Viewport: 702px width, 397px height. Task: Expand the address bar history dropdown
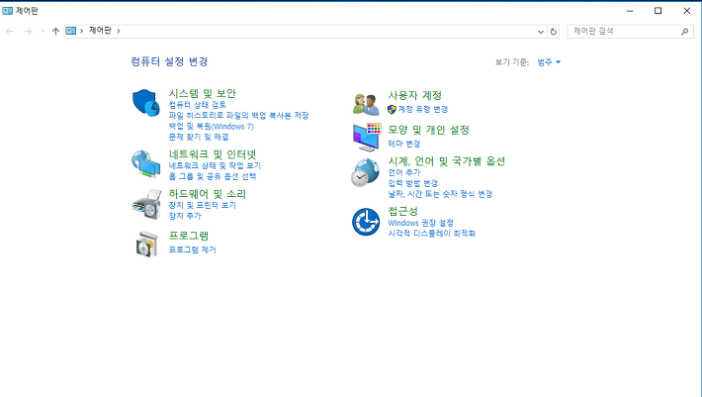pyautogui.click(x=541, y=32)
